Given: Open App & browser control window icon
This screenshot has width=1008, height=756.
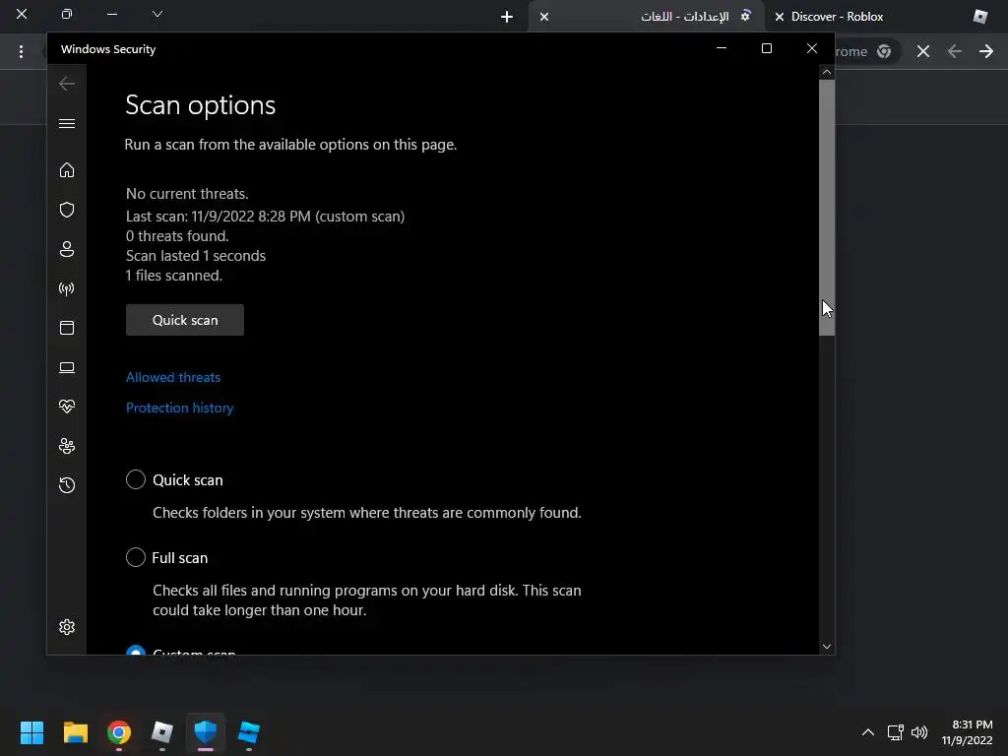Looking at the screenshot, I should (x=67, y=328).
